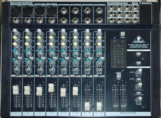
Task: Click the Behringer triangle logo
Action: (139, 40)
